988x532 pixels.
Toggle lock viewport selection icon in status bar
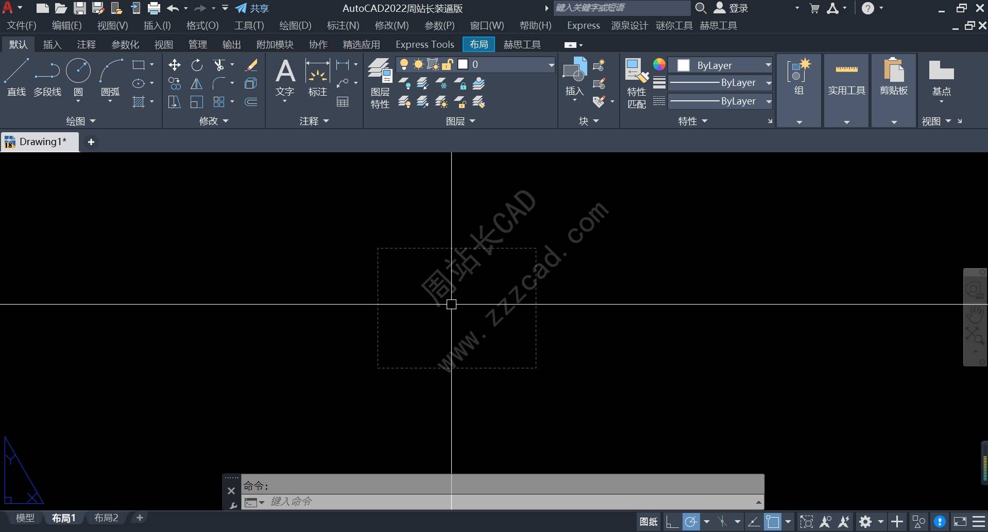[x=807, y=522]
